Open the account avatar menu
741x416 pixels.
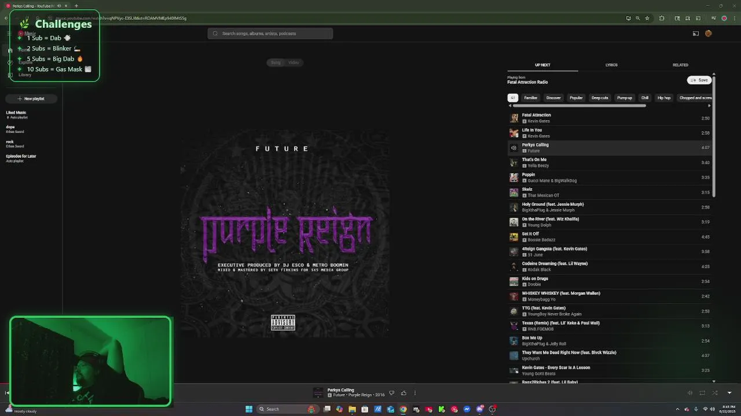[x=708, y=34]
